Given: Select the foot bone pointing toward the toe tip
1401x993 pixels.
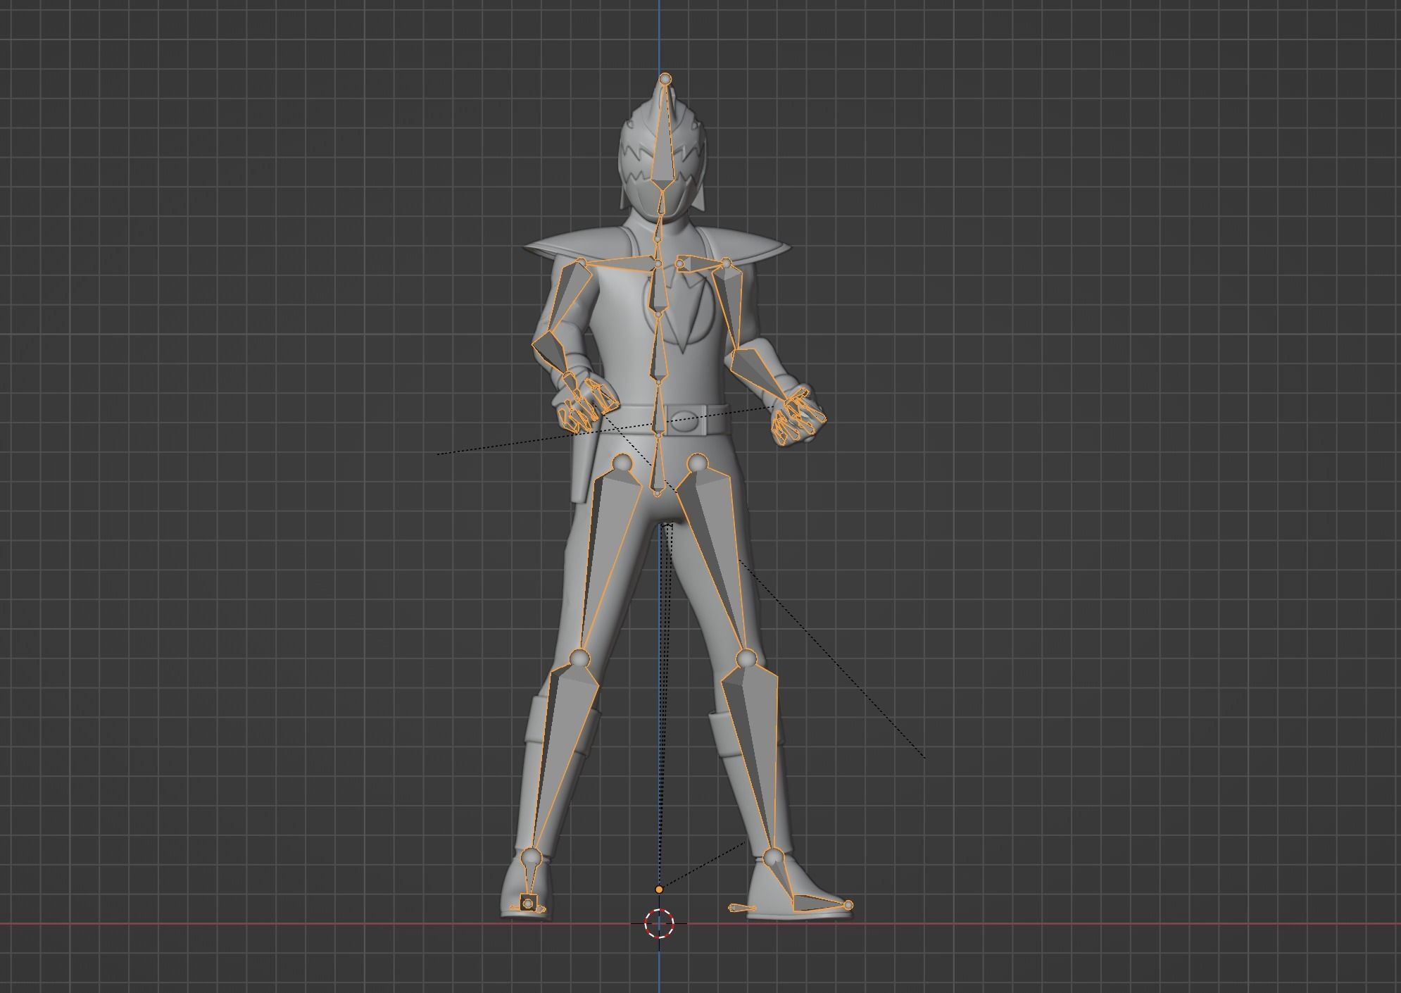Looking at the screenshot, I should [x=818, y=902].
